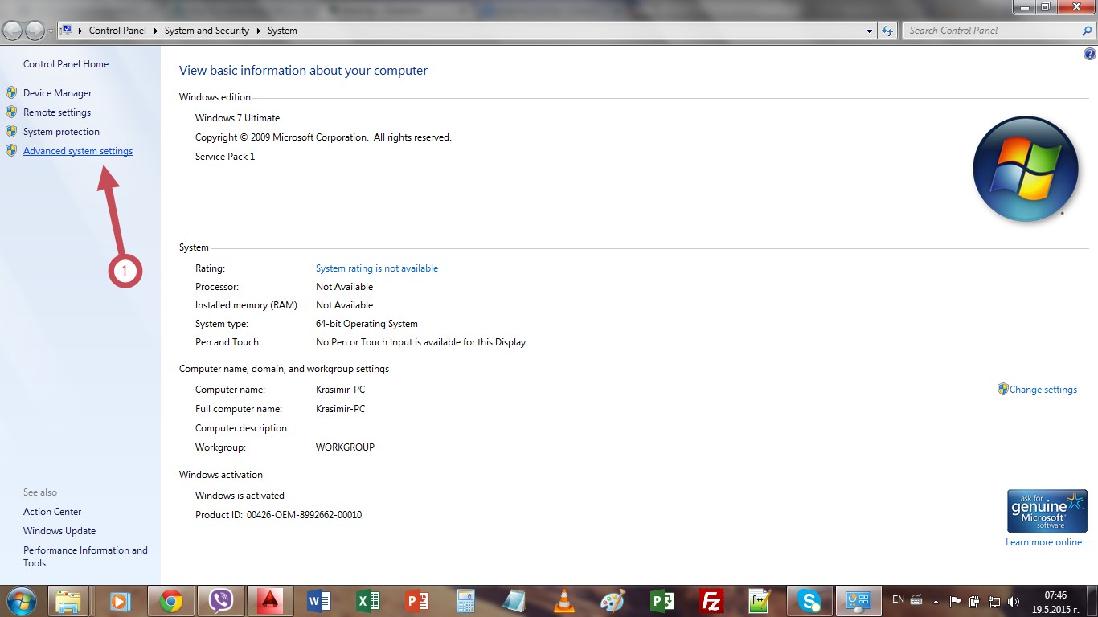The height and width of the screenshot is (617, 1098).
Task: Click the shield icon next to Change settings
Action: click(1002, 389)
